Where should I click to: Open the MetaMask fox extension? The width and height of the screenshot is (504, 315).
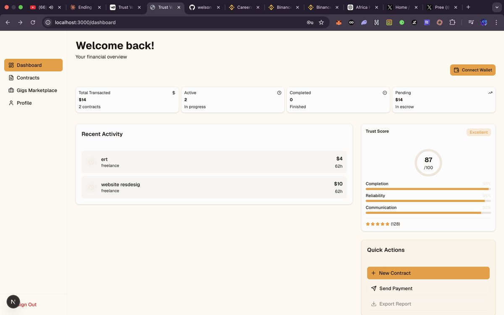[339, 23]
